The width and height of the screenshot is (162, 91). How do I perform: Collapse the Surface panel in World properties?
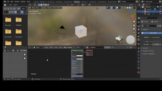145,30
